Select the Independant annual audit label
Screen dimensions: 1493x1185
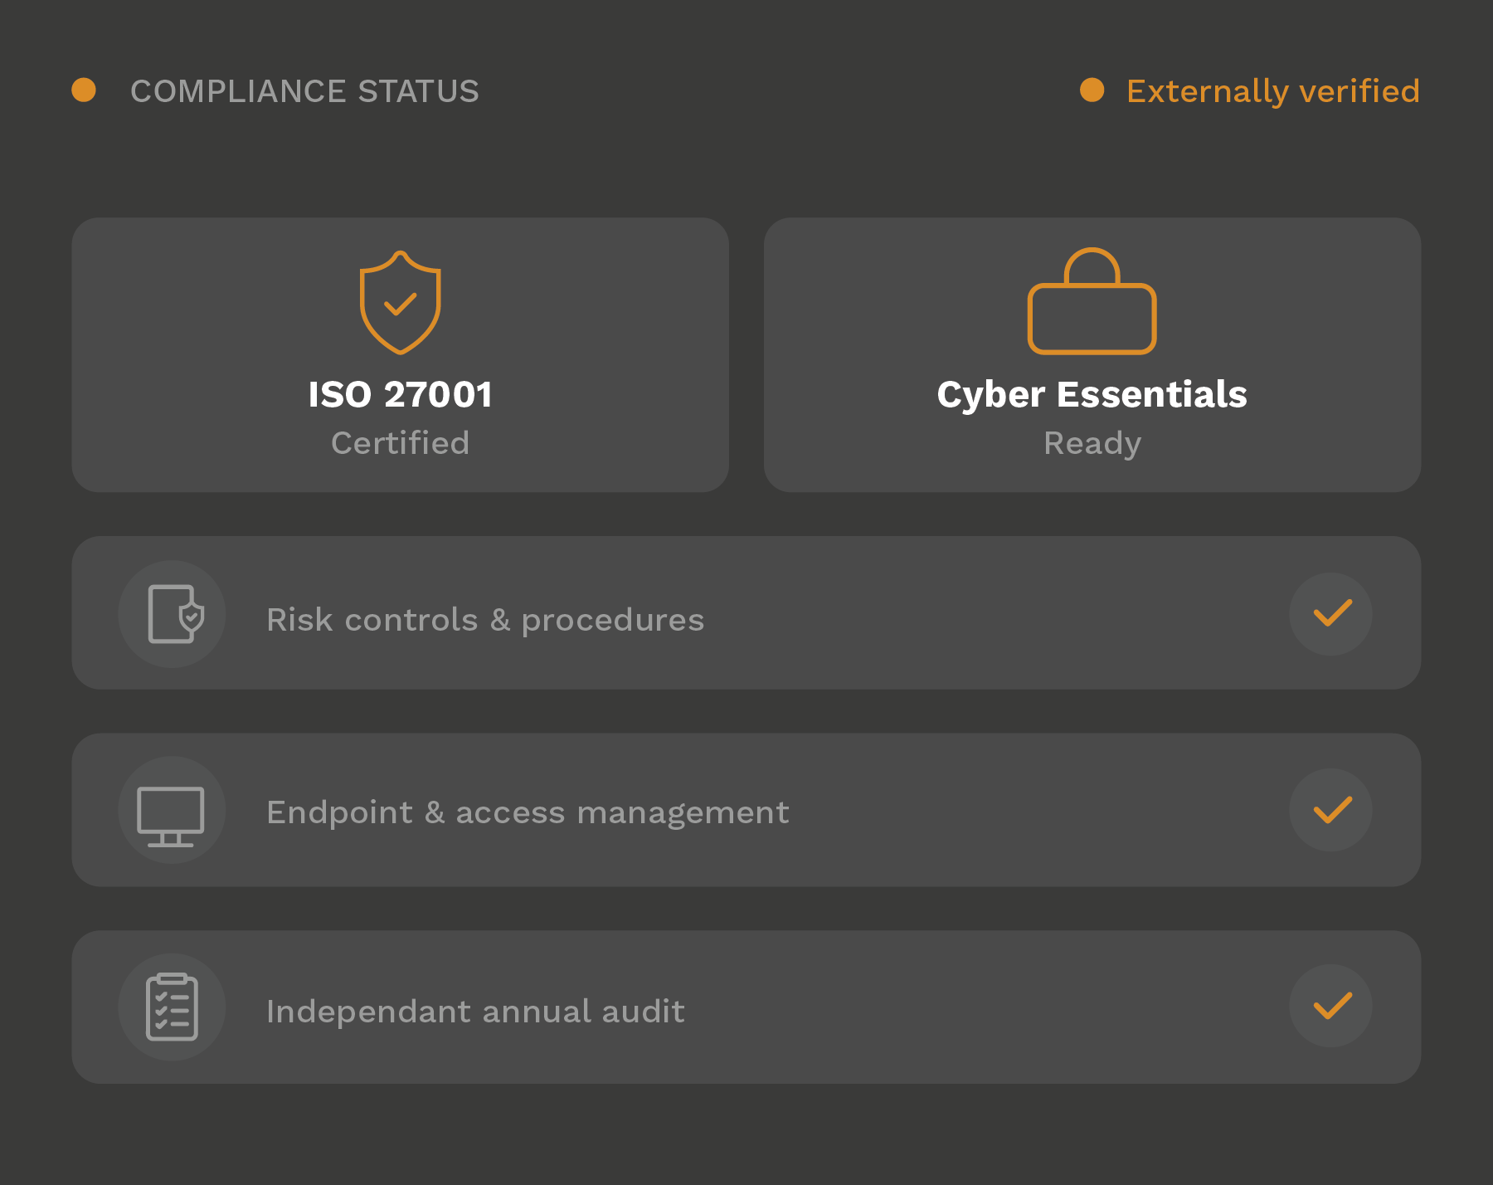[x=475, y=1012]
